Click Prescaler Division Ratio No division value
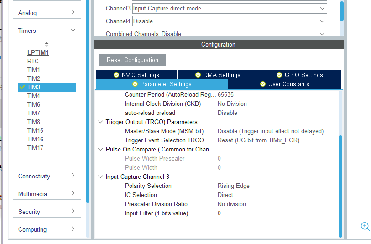Screen dimensions: 371x244 pyautogui.click(x=232, y=204)
